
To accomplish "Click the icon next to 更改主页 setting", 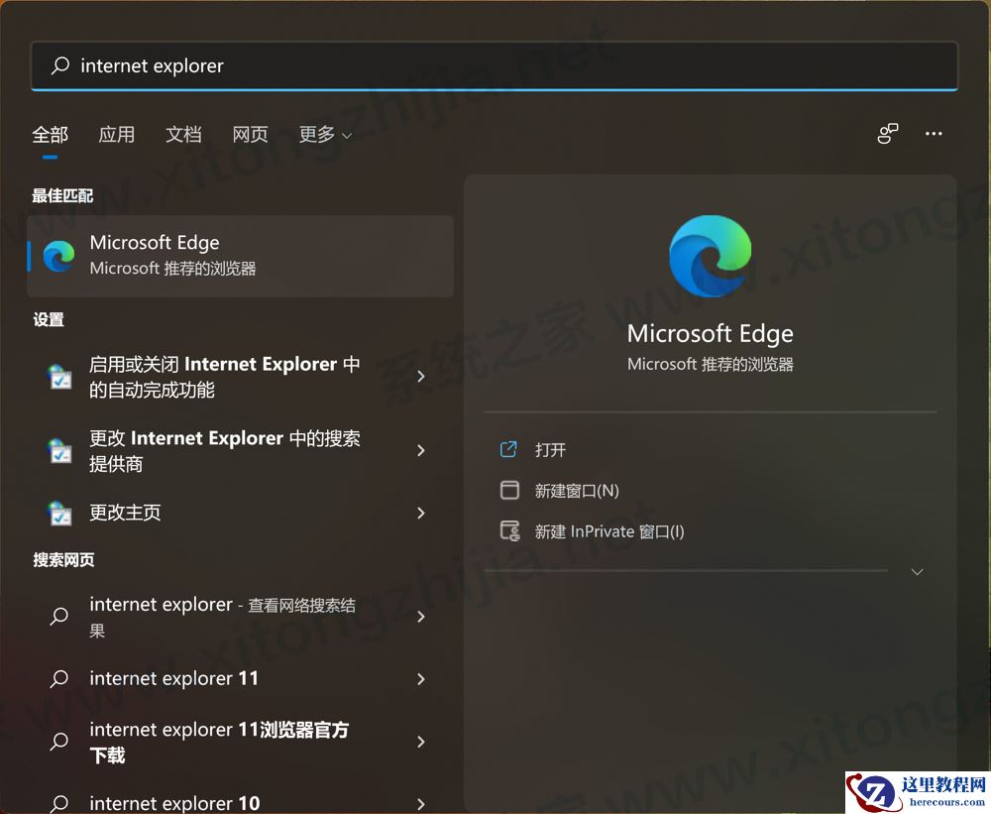I will (x=58, y=514).
